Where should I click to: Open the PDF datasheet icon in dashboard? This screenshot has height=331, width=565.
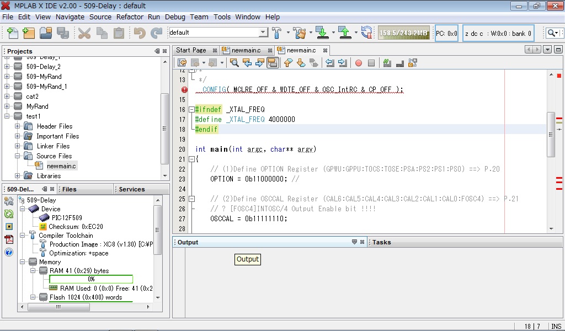coord(9,239)
